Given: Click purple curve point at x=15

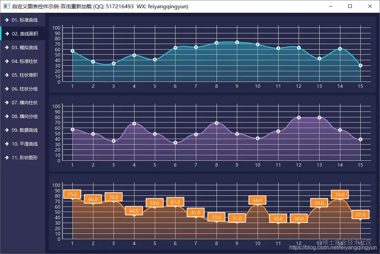Looking at the screenshot, I should (361, 139).
